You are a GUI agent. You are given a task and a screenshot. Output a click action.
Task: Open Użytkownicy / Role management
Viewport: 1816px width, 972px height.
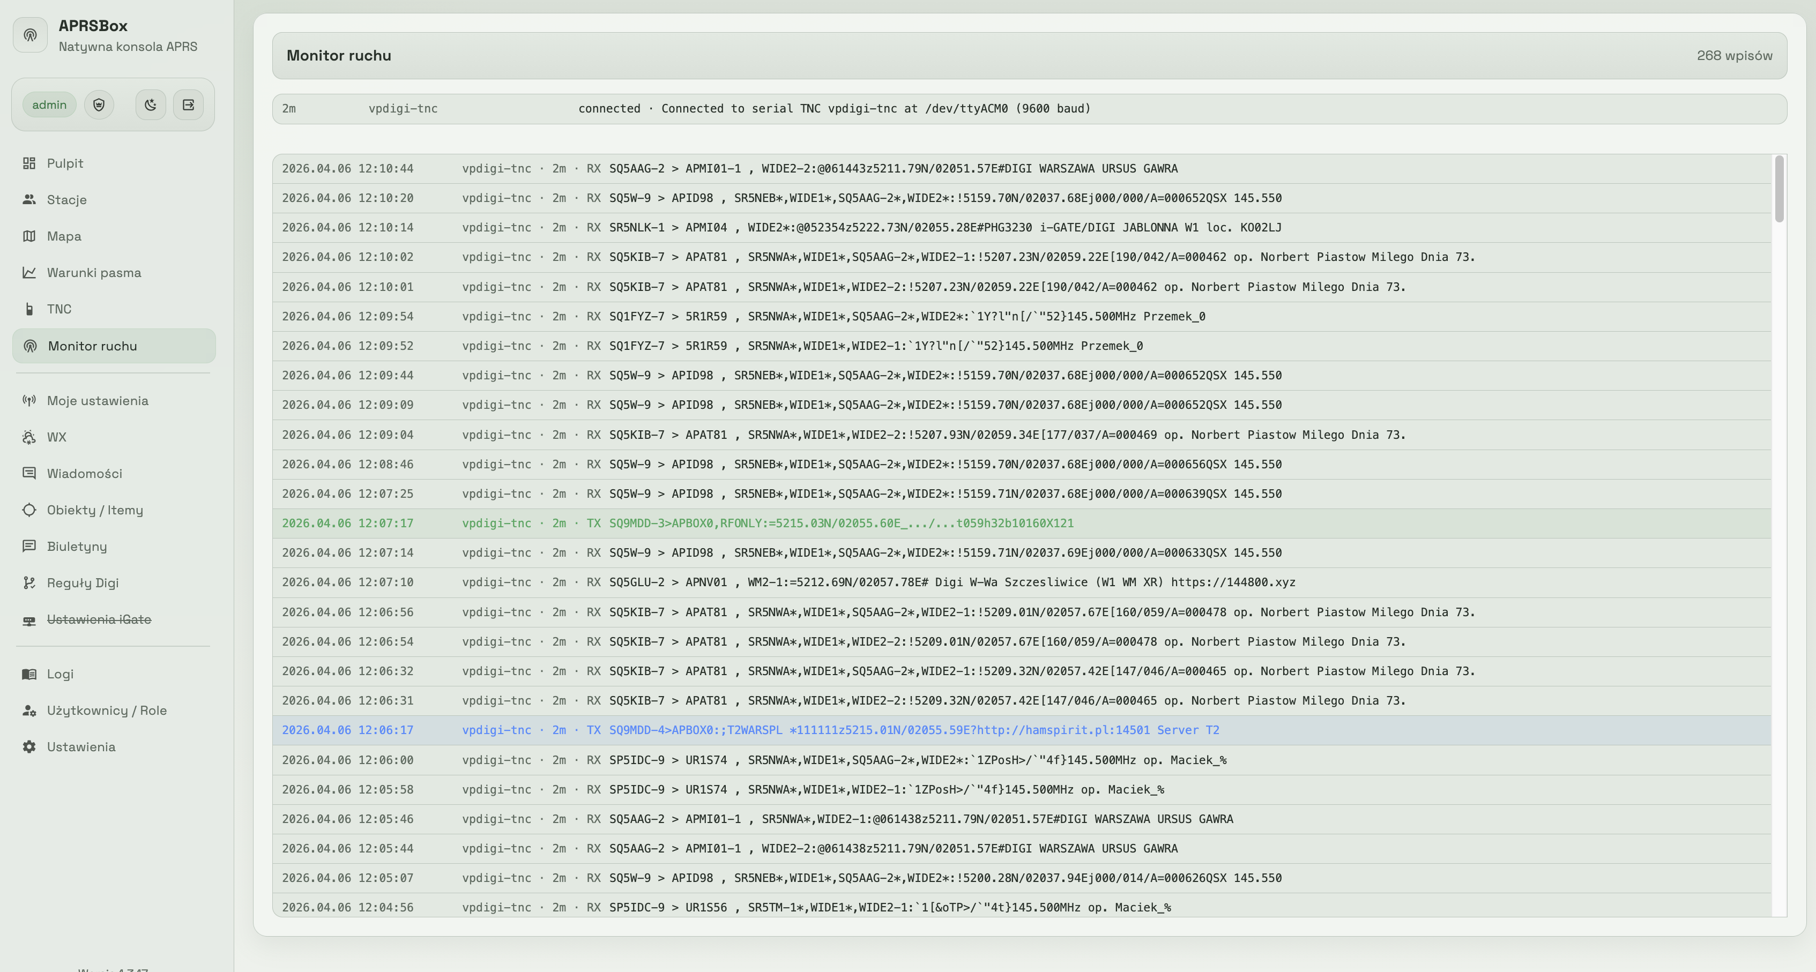pos(107,711)
